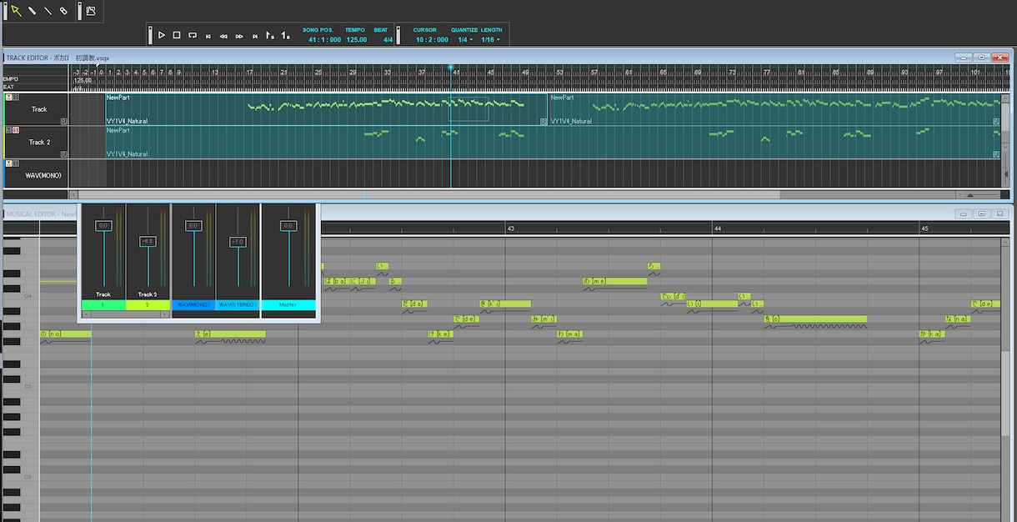Select WAV(MONO) mixer channel label

pos(193,305)
